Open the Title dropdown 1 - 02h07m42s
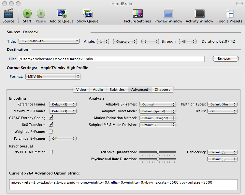Image resolution: width=245 pixels, height=195 pixels. pyautogui.click(x=49, y=41)
